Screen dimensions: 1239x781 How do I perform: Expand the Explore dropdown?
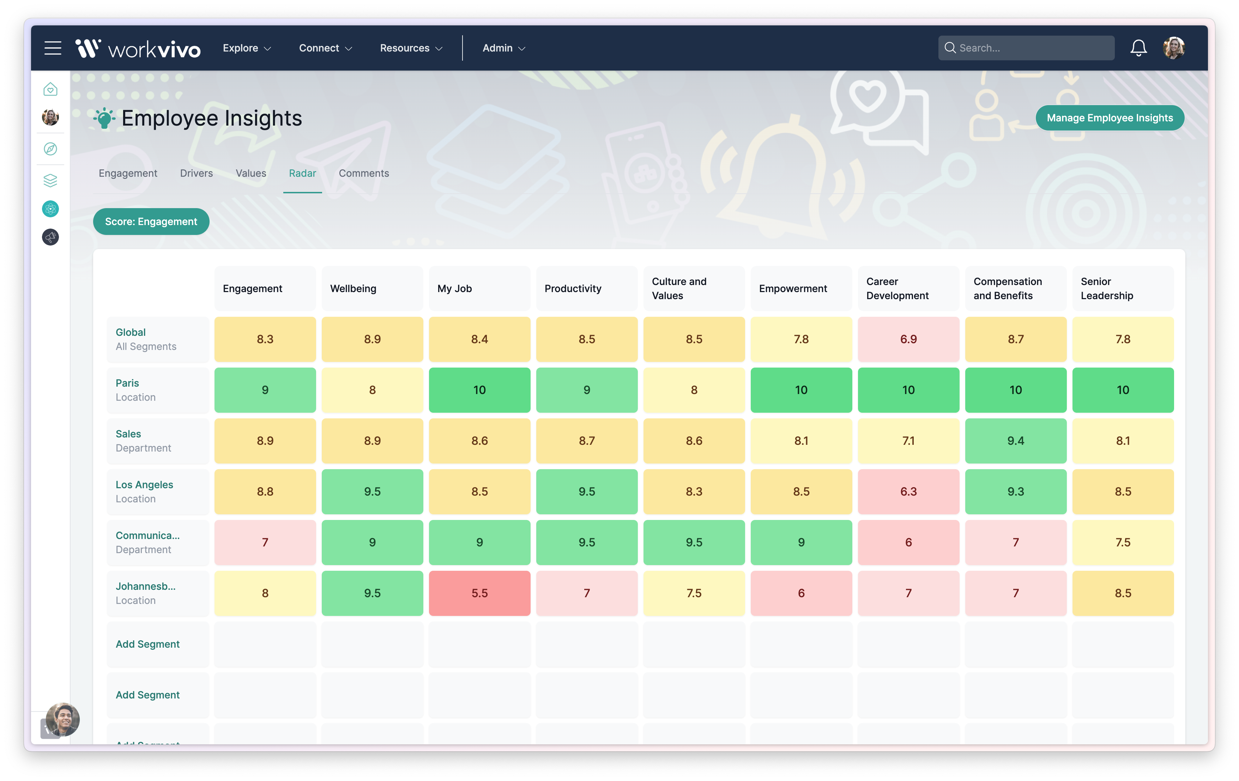pos(246,48)
